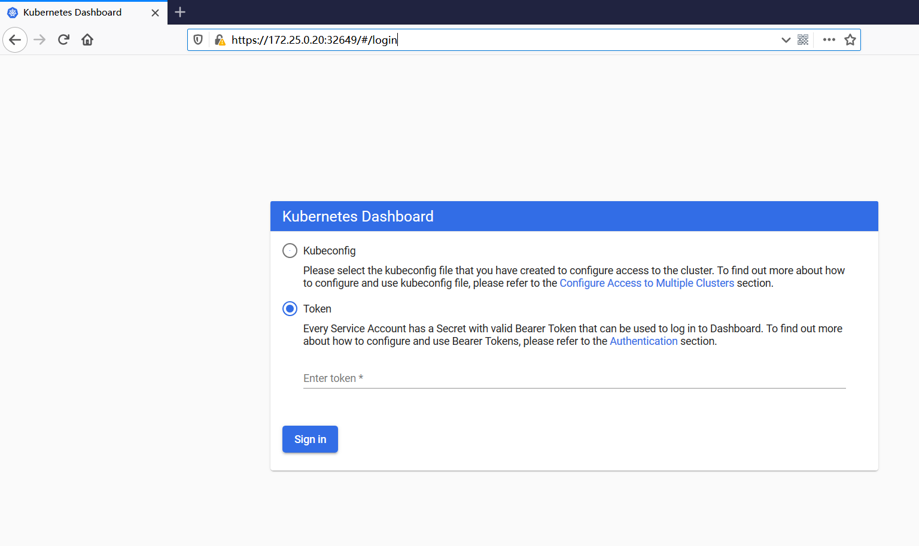919x546 pixels.
Task: Click the Token option label text
Action: pyautogui.click(x=317, y=309)
